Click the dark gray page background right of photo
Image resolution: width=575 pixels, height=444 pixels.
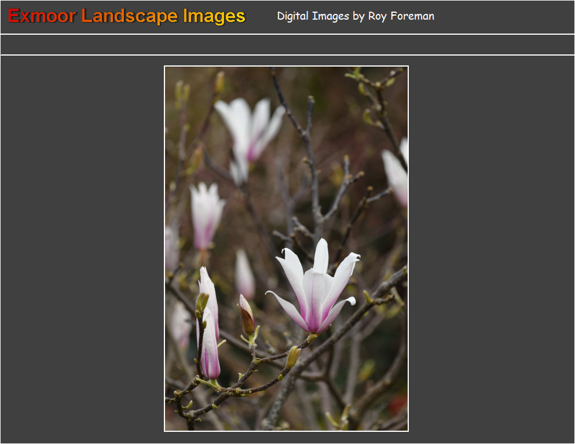click(x=491, y=249)
